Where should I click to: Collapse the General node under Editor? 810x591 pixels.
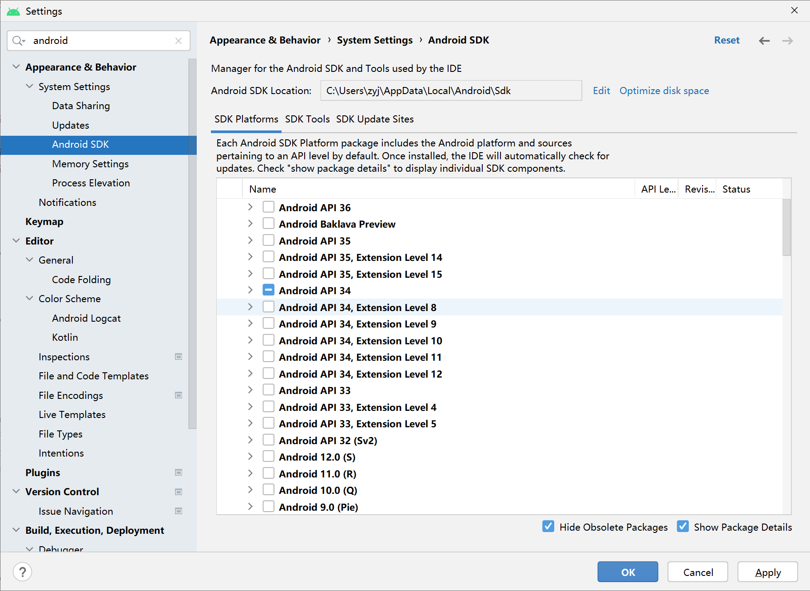coord(29,260)
